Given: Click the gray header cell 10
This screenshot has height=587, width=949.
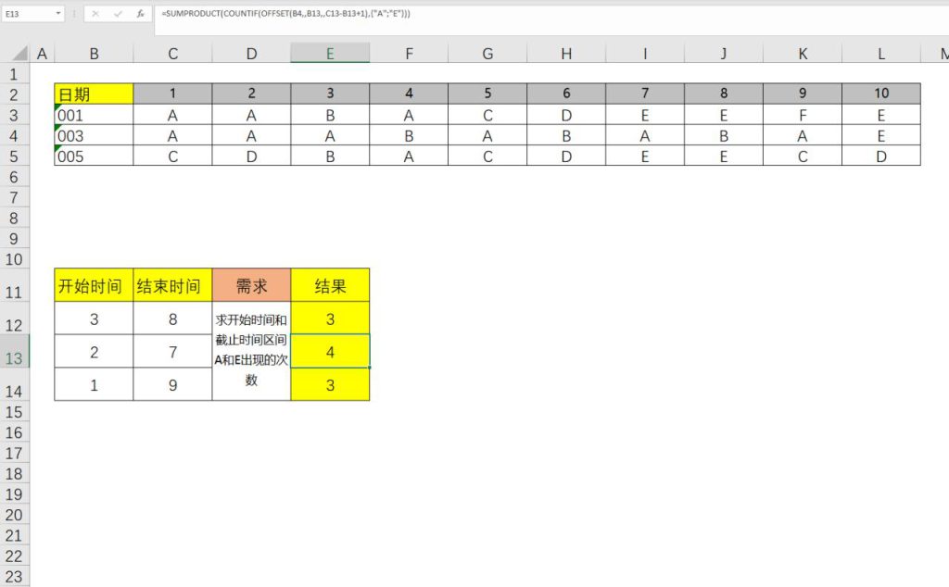Looking at the screenshot, I should 880,94.
